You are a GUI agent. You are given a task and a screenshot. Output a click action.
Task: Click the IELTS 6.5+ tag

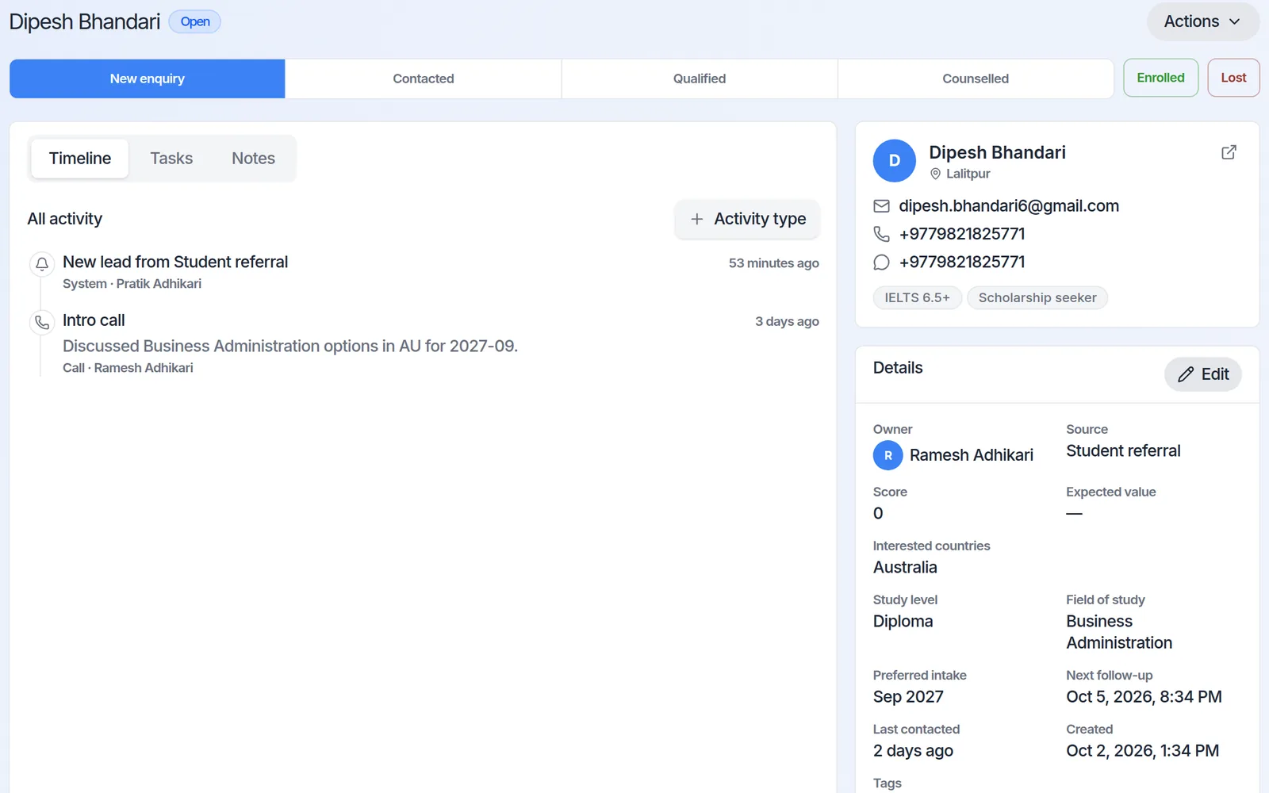pos(917,297)
